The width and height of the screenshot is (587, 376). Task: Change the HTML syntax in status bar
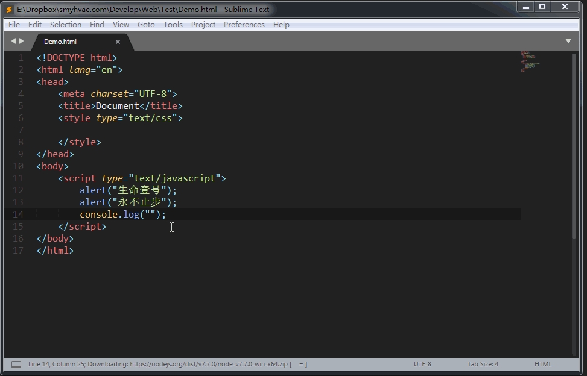(x=543, y=364)
